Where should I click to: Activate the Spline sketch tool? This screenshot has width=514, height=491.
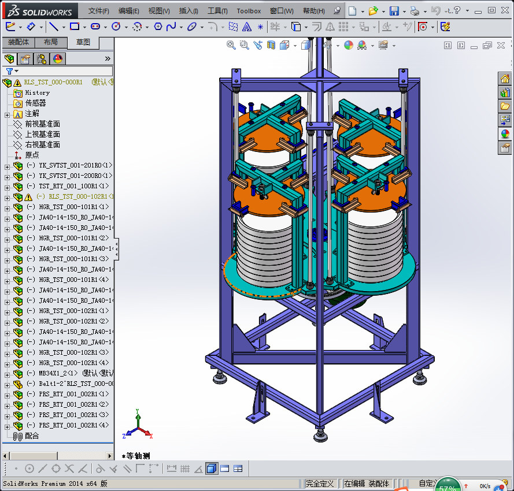[x=171, y=27]
